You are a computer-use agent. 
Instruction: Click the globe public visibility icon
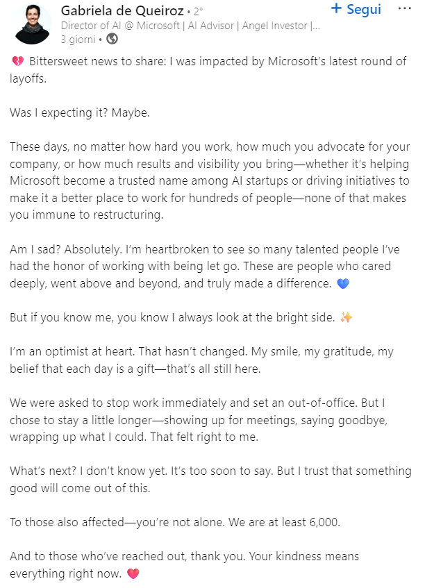112,39
